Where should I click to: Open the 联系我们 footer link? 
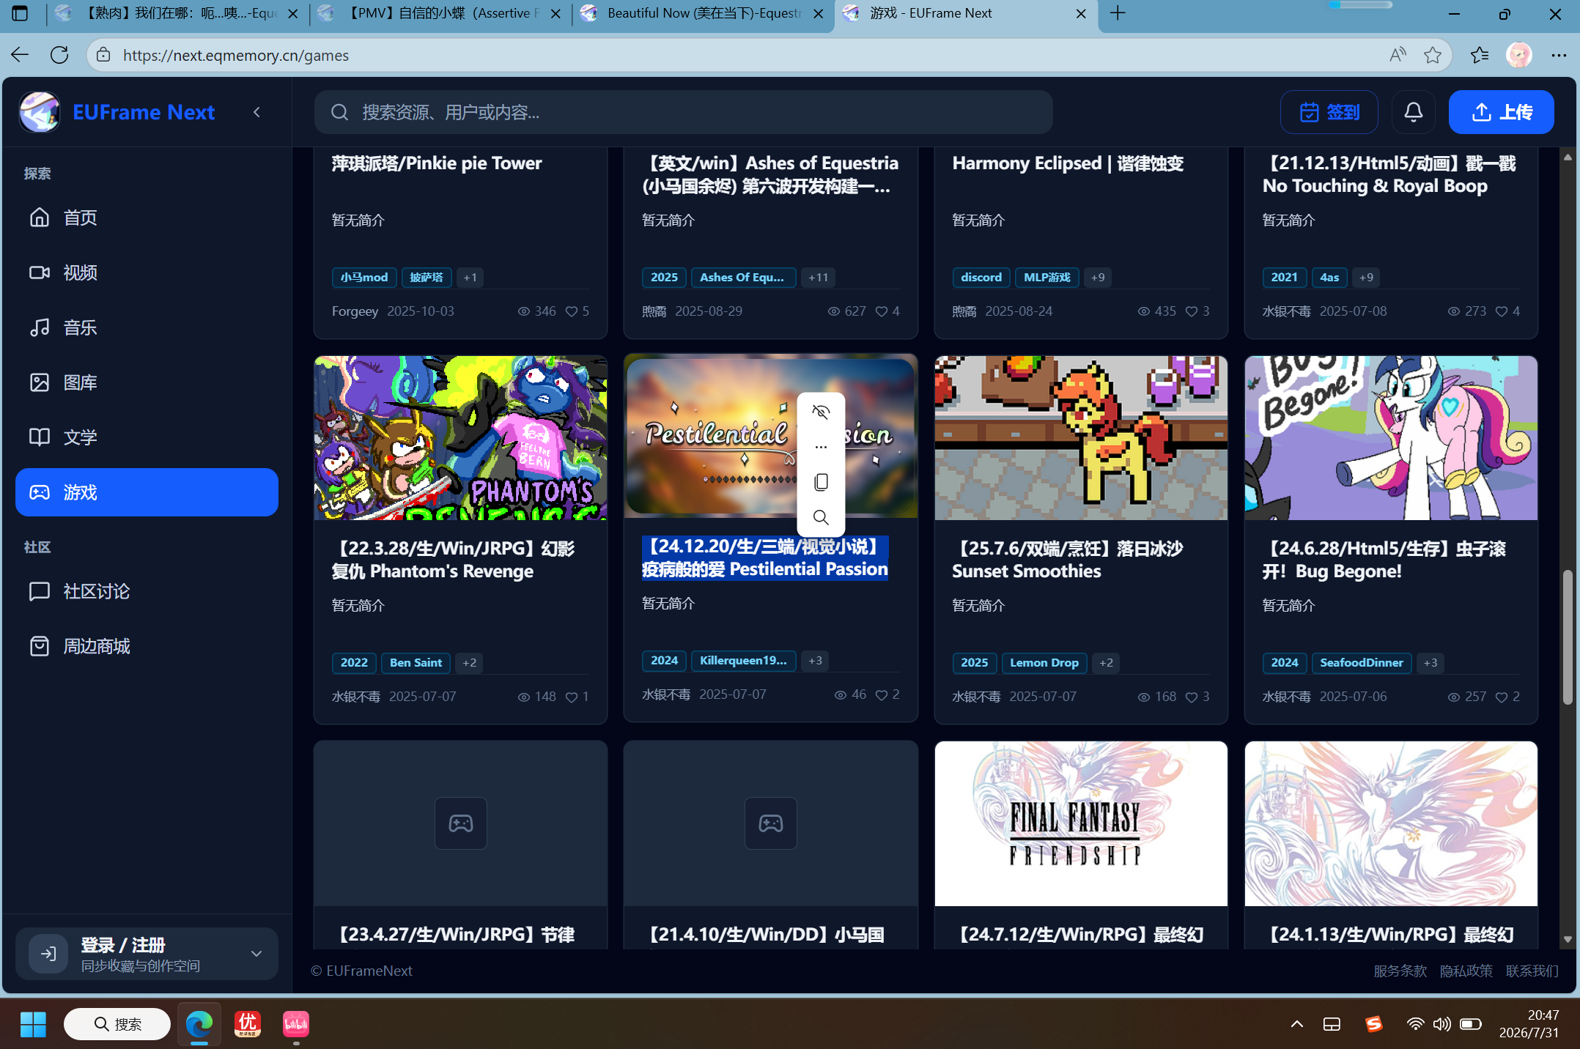point(1532,971)
